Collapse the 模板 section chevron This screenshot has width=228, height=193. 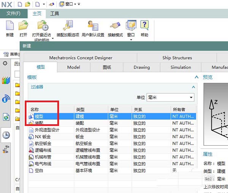coord(196,77)
